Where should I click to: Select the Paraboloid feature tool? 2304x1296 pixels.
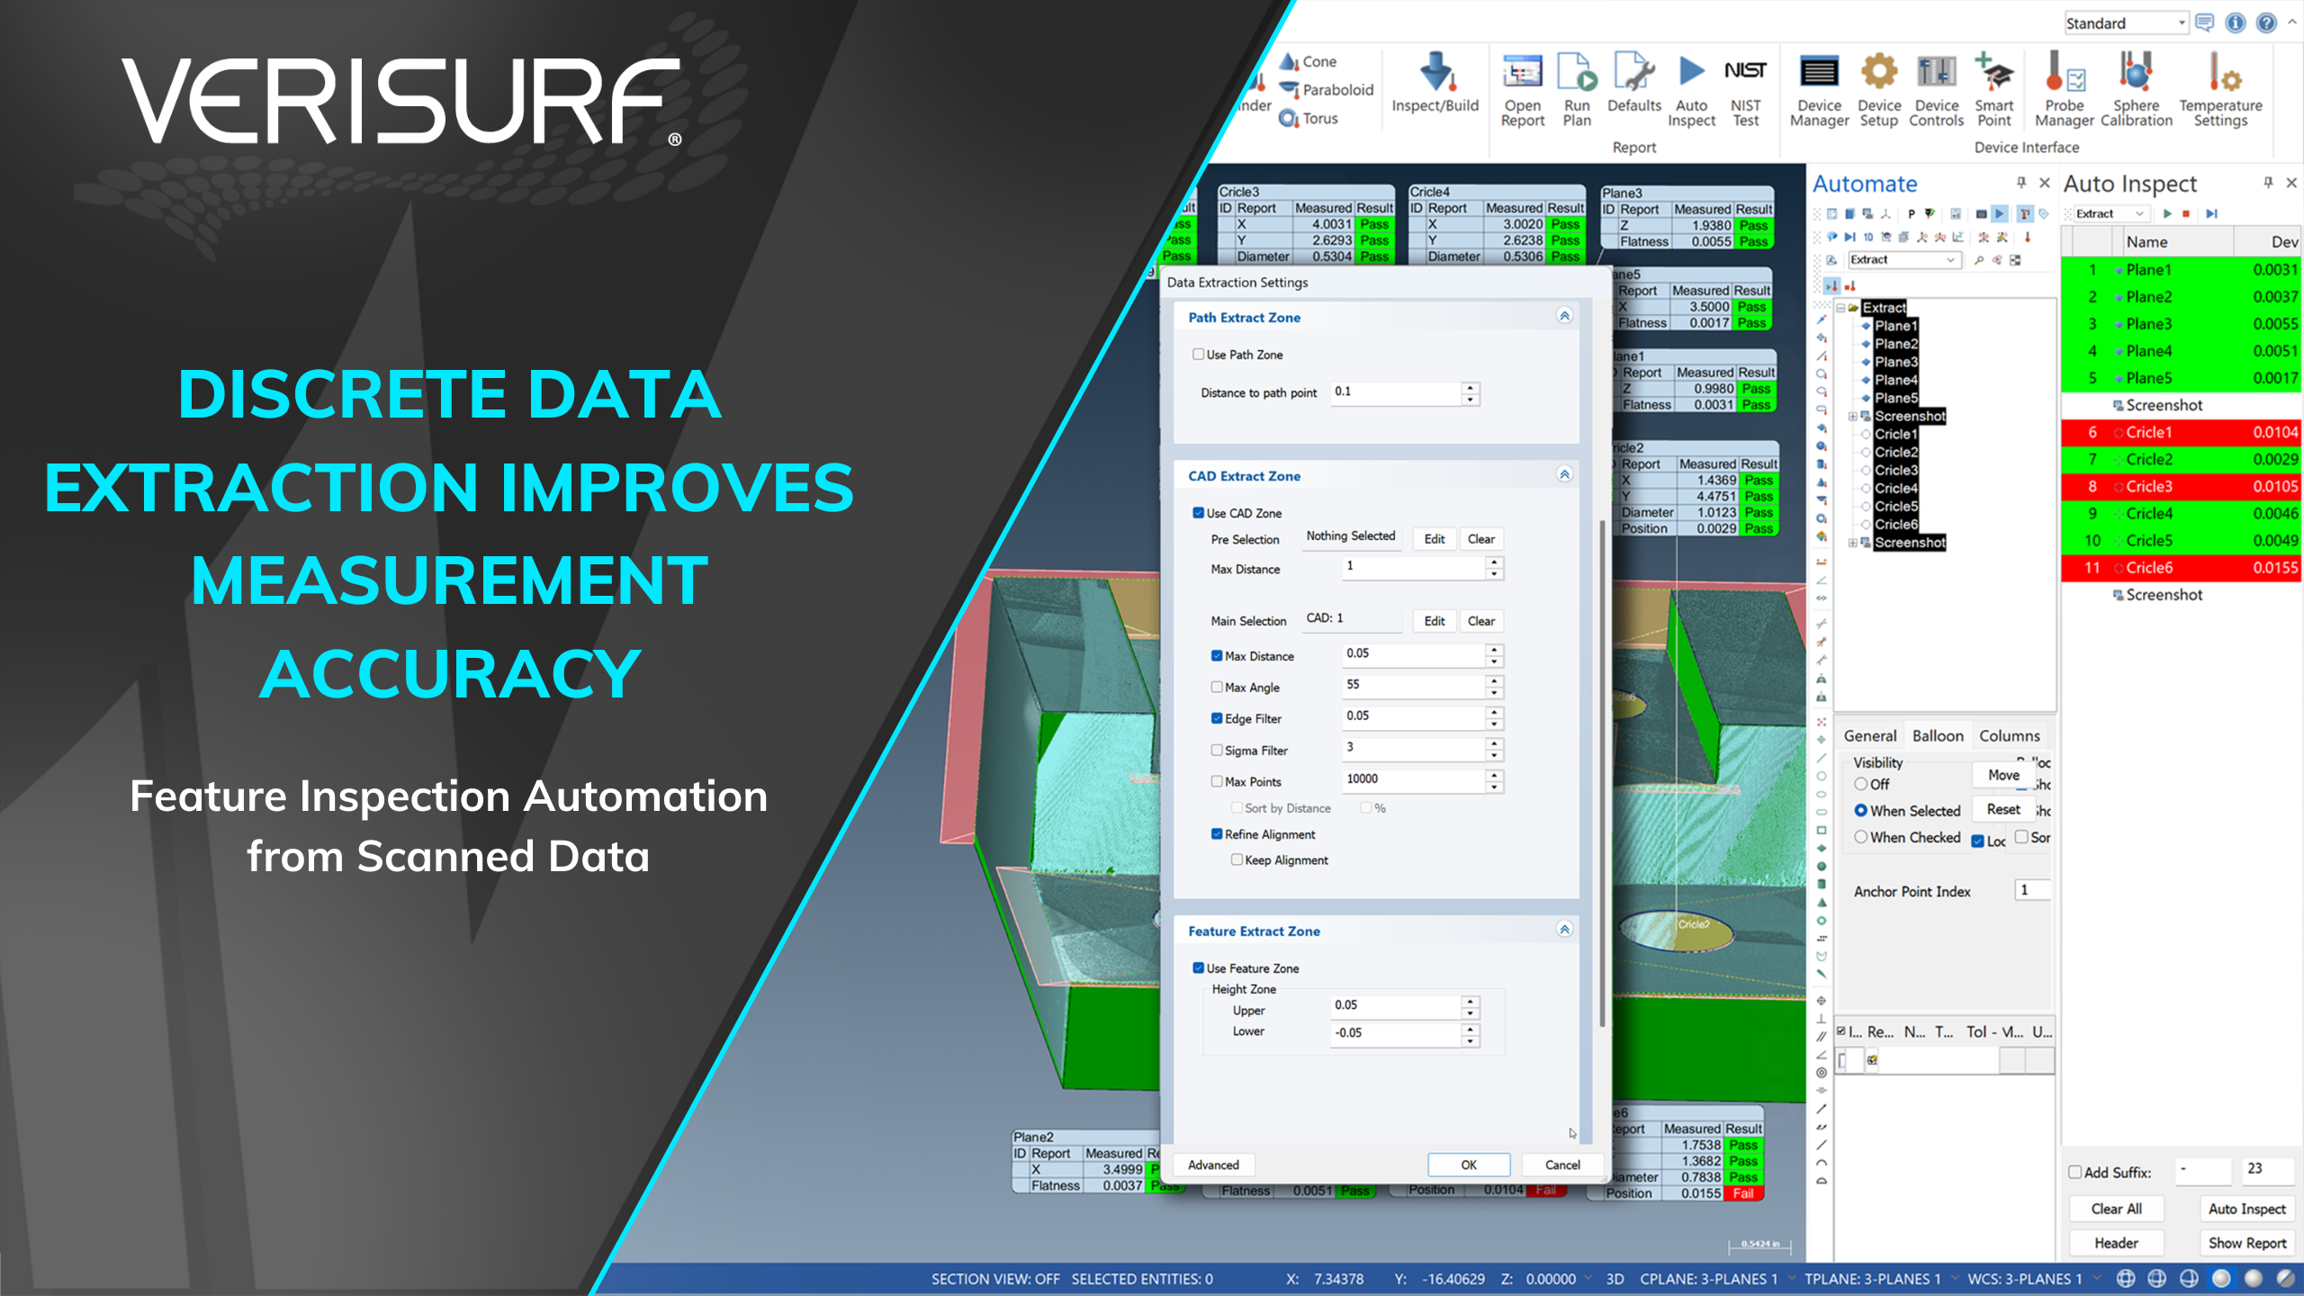point(1327,90)
